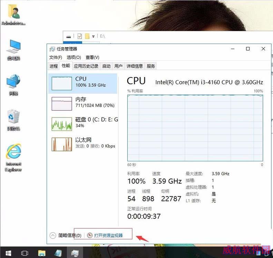Click the notepad-like taskbar app icon
273x258 pixels.
click(x=58, y=253)
